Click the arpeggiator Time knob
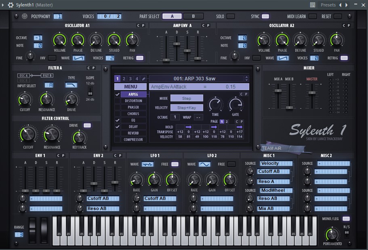Viewport: 368px width, 250px height. pos(215,105)
